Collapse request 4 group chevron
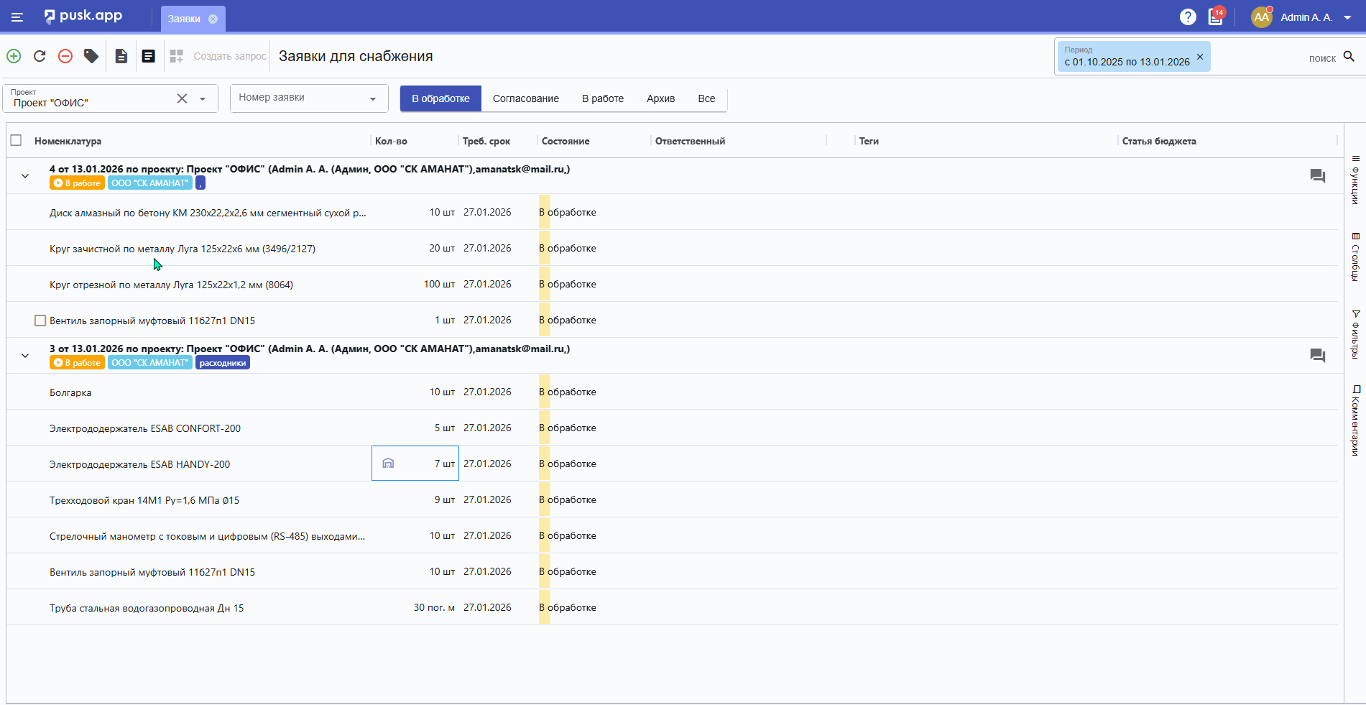This screenshot has height=705, width=1366. (25, 176)
